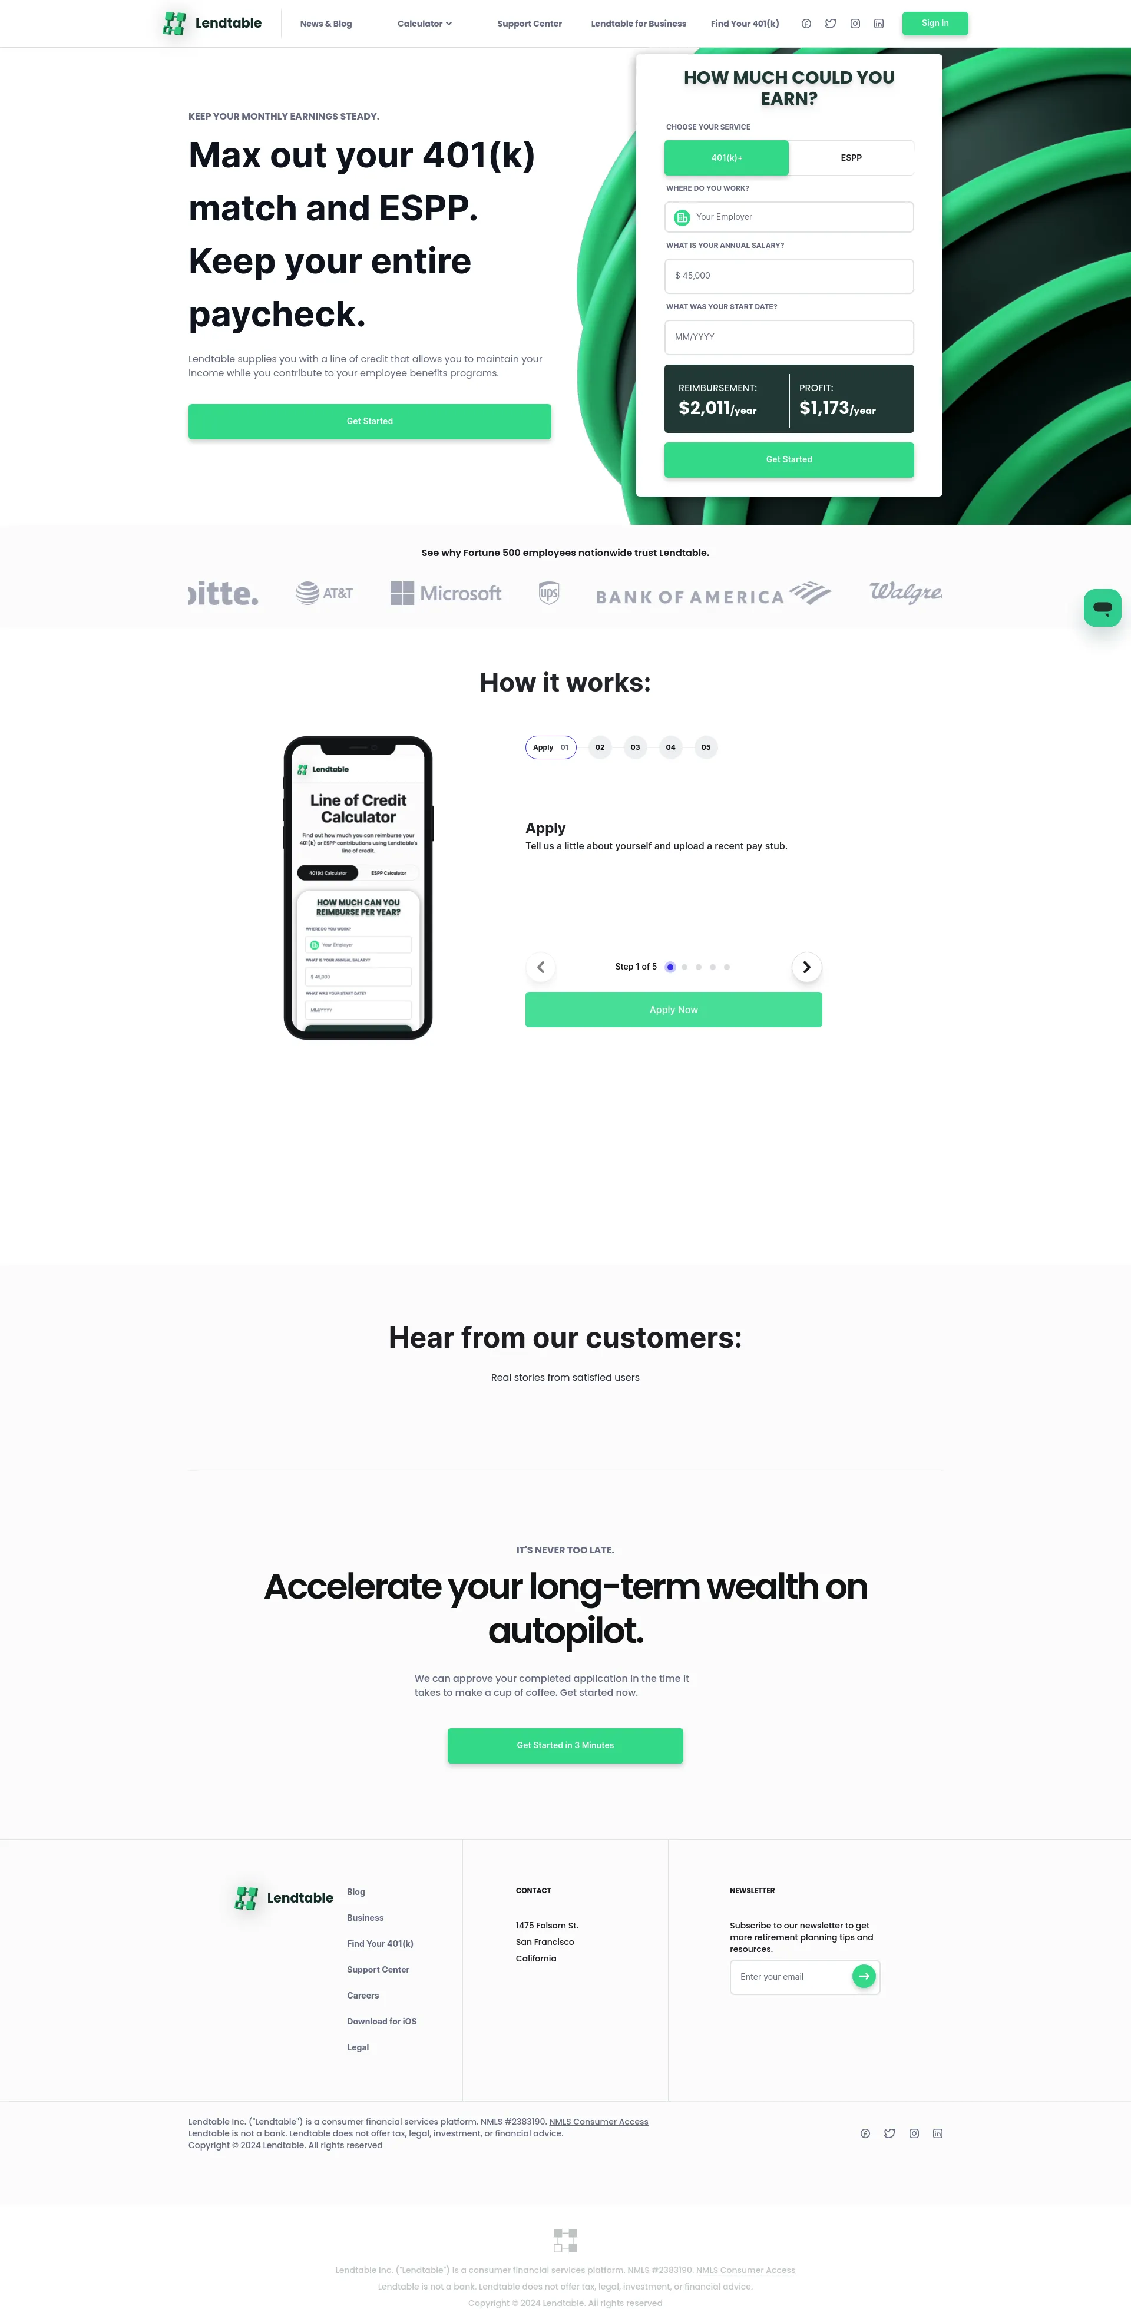Image resolution: width=1131 pixels, height=2309 pixels.
Task: Click the next arrow in step carousel
Action: pyautogui.click(x=806, y=966)
